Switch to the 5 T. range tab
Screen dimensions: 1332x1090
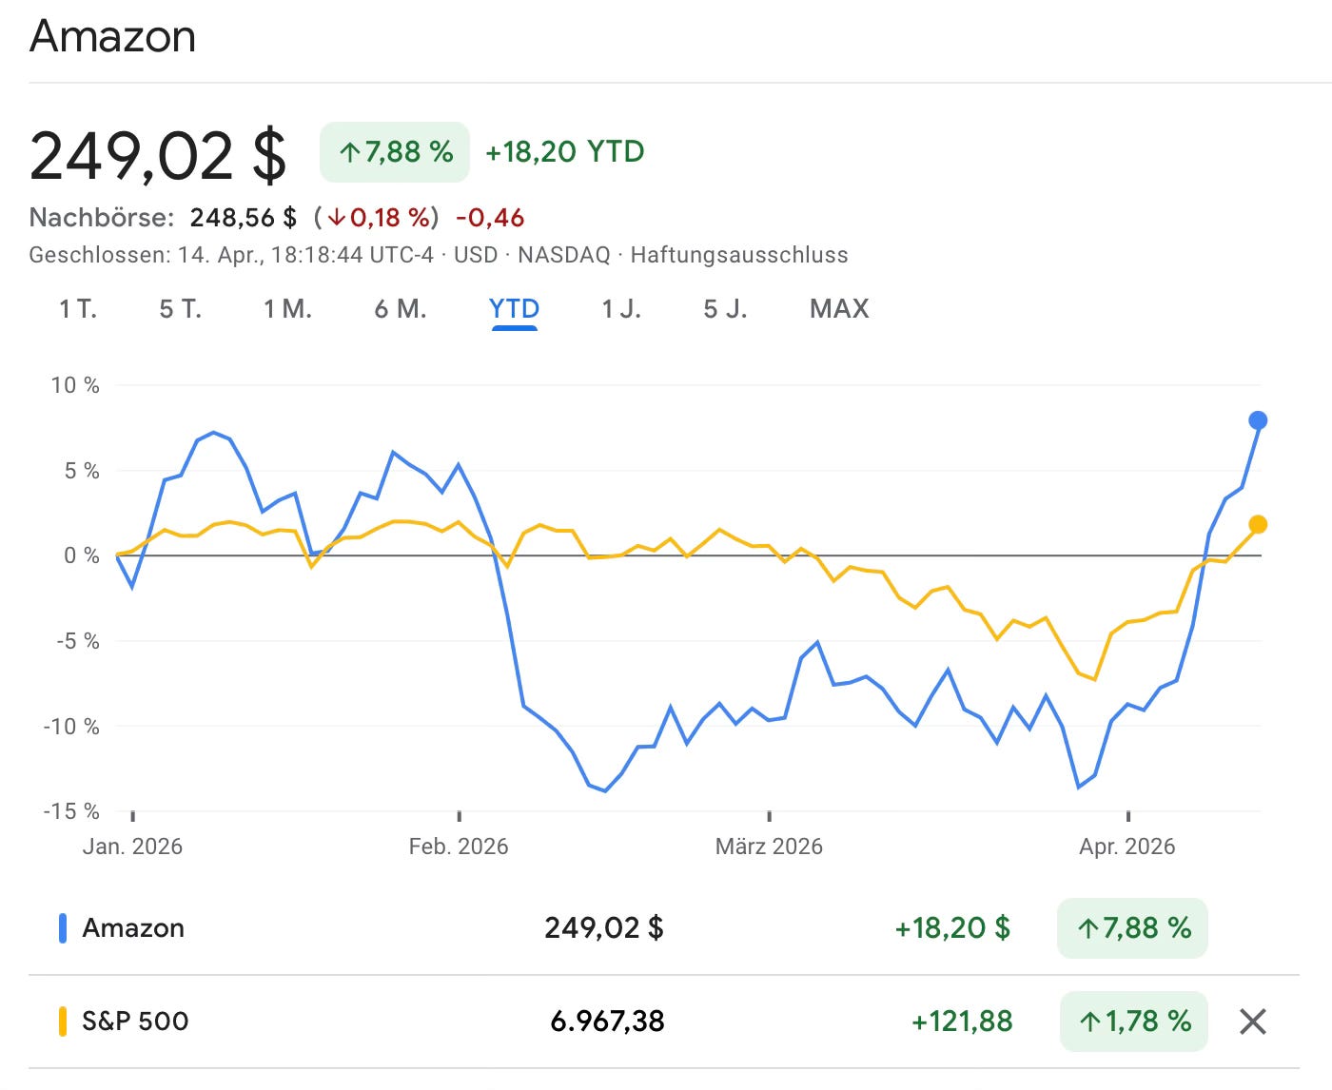[x=181, y=309]
